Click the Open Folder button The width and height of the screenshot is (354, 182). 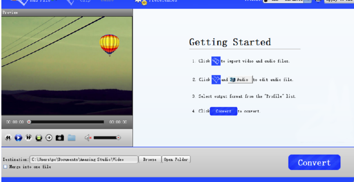[x=176, y=159]
